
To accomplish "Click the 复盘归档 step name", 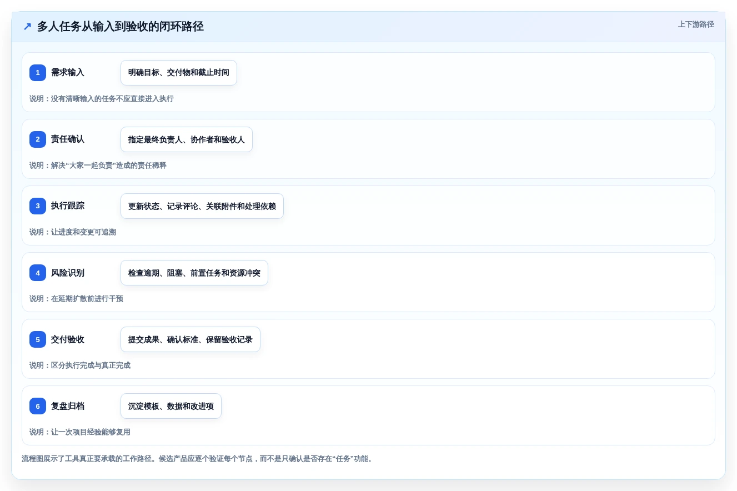I will pos(68,406).
